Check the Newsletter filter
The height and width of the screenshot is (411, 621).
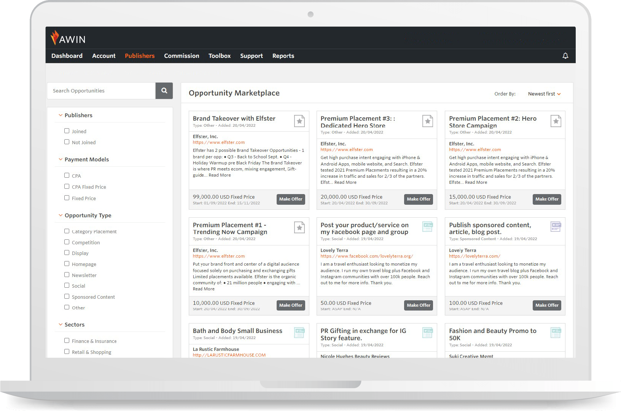[x=67, y=275]
